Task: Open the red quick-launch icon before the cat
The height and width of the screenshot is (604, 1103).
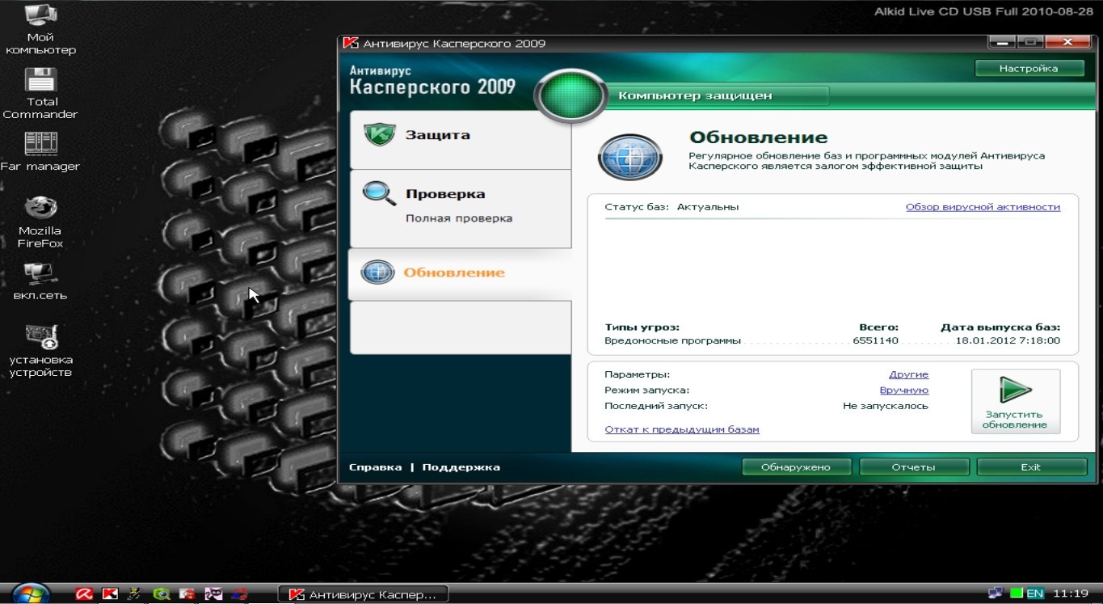Action: 187,594
